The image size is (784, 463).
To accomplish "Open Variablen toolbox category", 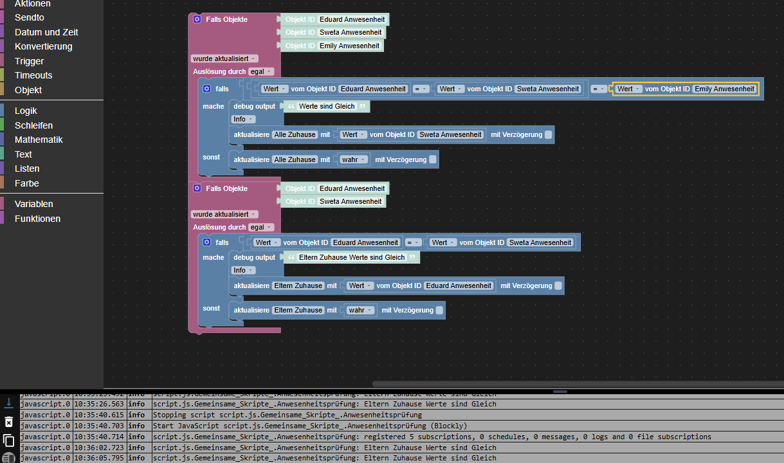I will point(34,204).
